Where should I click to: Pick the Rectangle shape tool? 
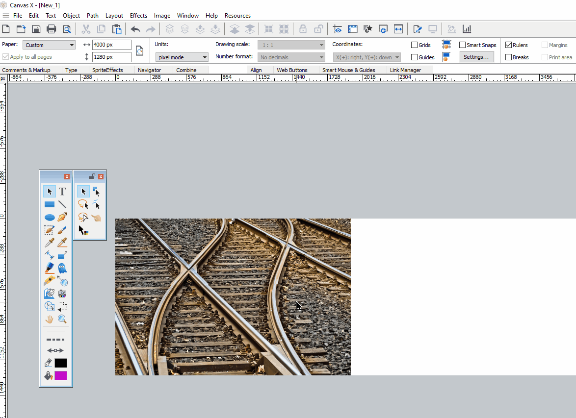(50, 204)
